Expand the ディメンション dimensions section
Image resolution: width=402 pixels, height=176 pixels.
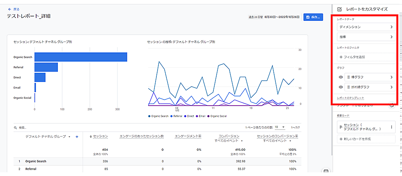[366, 27]
